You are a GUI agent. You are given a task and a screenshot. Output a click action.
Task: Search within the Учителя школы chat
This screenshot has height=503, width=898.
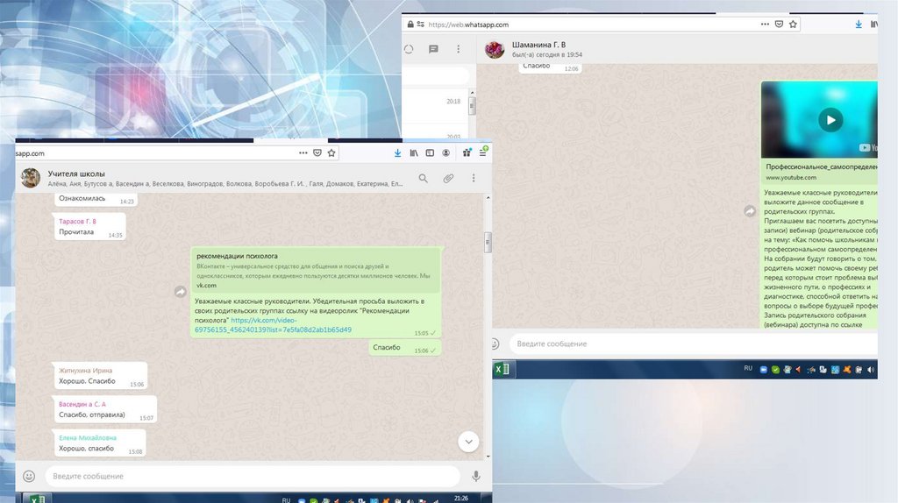423,179
